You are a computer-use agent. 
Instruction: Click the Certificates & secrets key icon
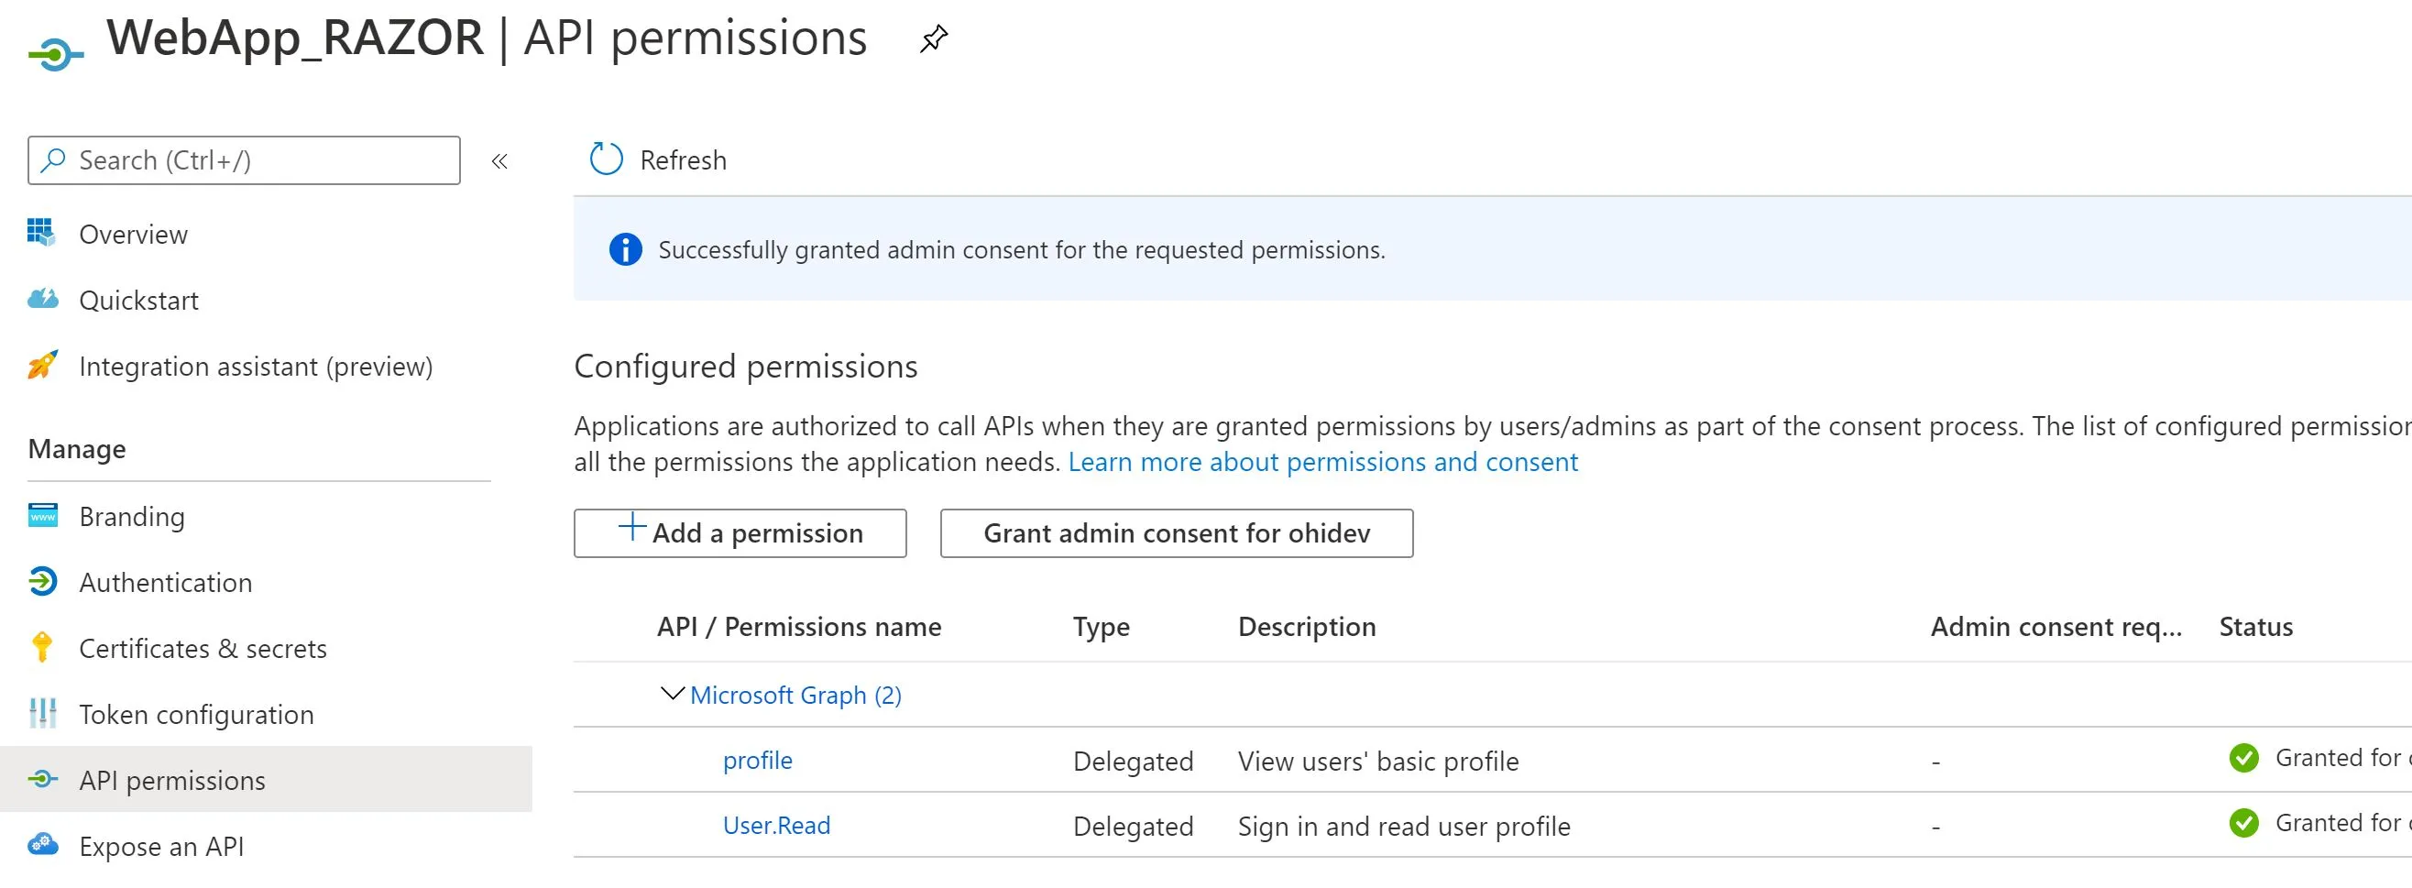42,647
